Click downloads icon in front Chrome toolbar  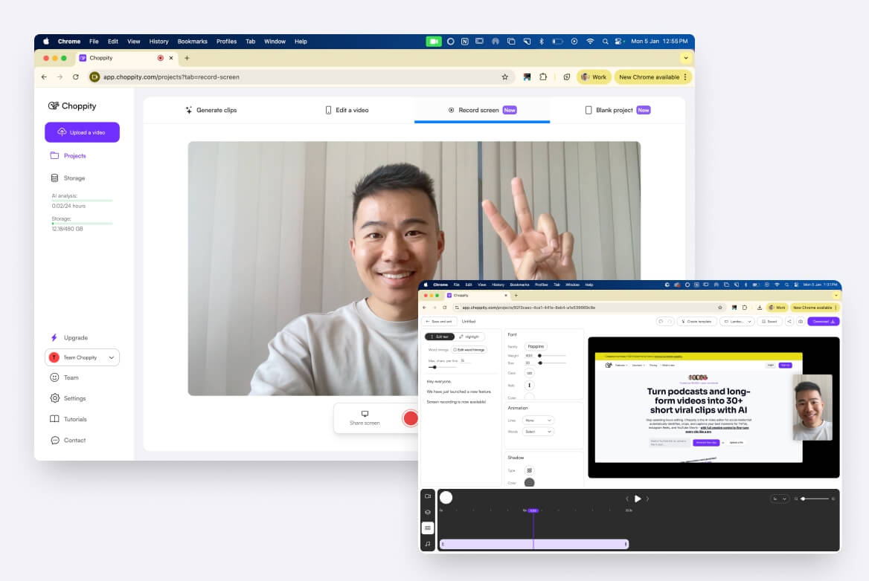pyautogui.click(x=760, y=308)
